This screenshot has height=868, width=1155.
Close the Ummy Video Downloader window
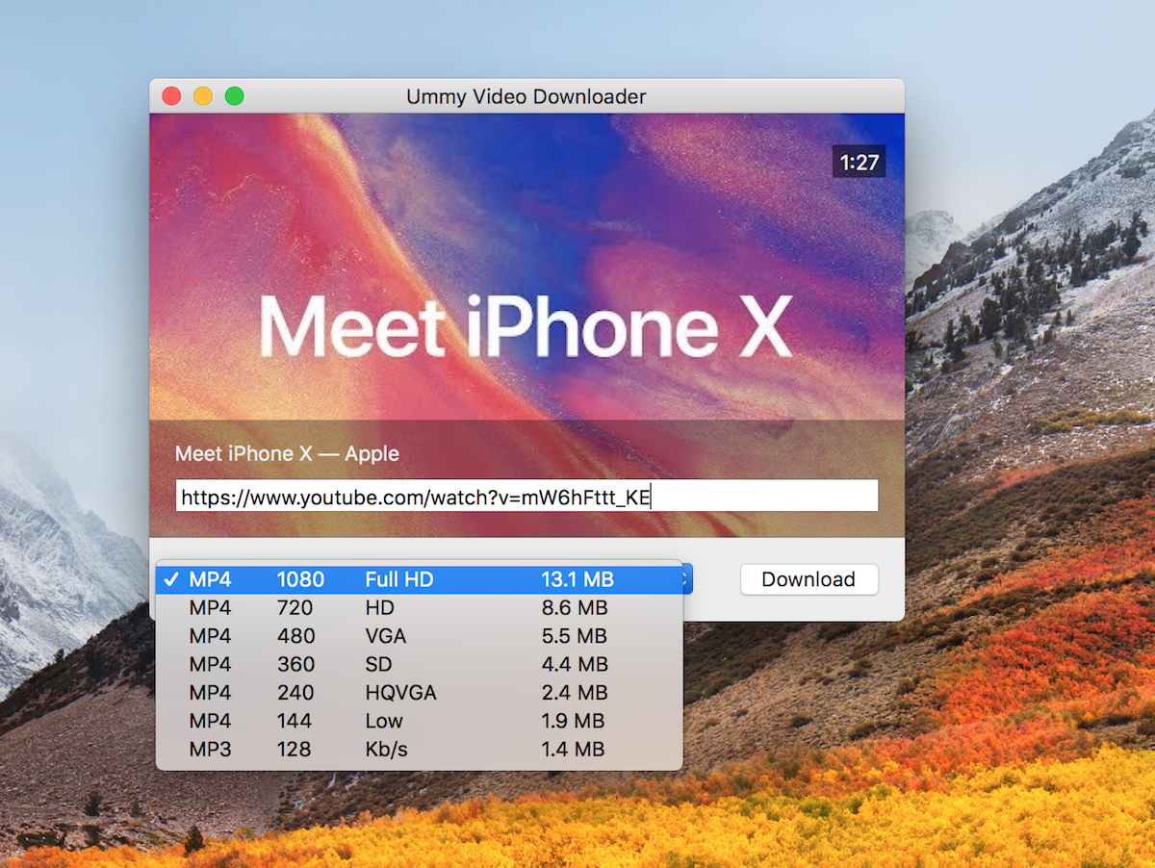[171, 96]
